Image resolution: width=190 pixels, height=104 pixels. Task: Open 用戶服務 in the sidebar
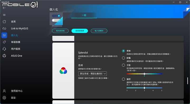coord(16,49)
